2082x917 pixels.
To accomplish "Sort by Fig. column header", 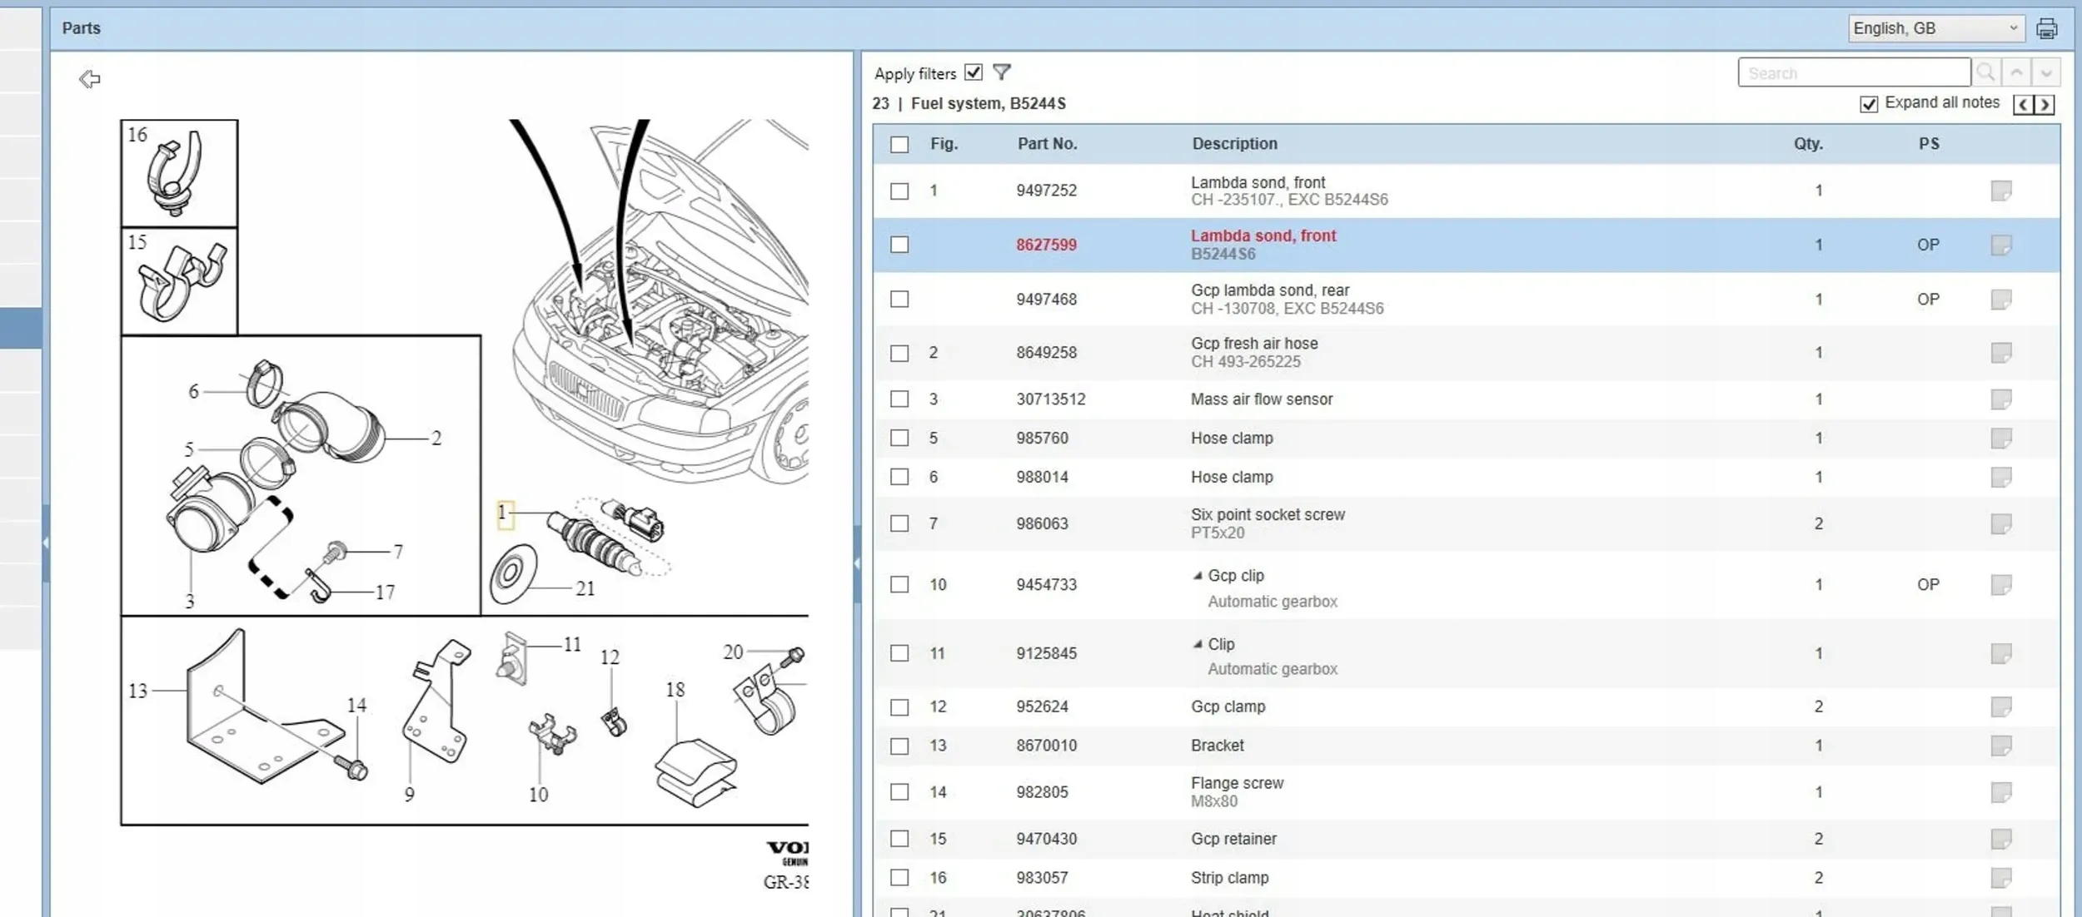I will 944,143.
